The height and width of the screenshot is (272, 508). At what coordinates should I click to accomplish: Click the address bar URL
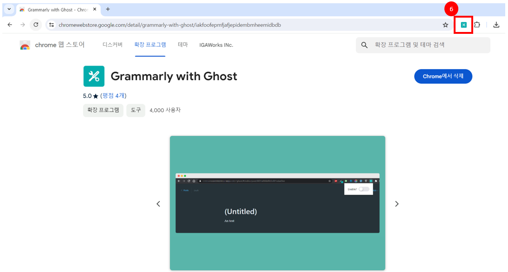(170, 25)
